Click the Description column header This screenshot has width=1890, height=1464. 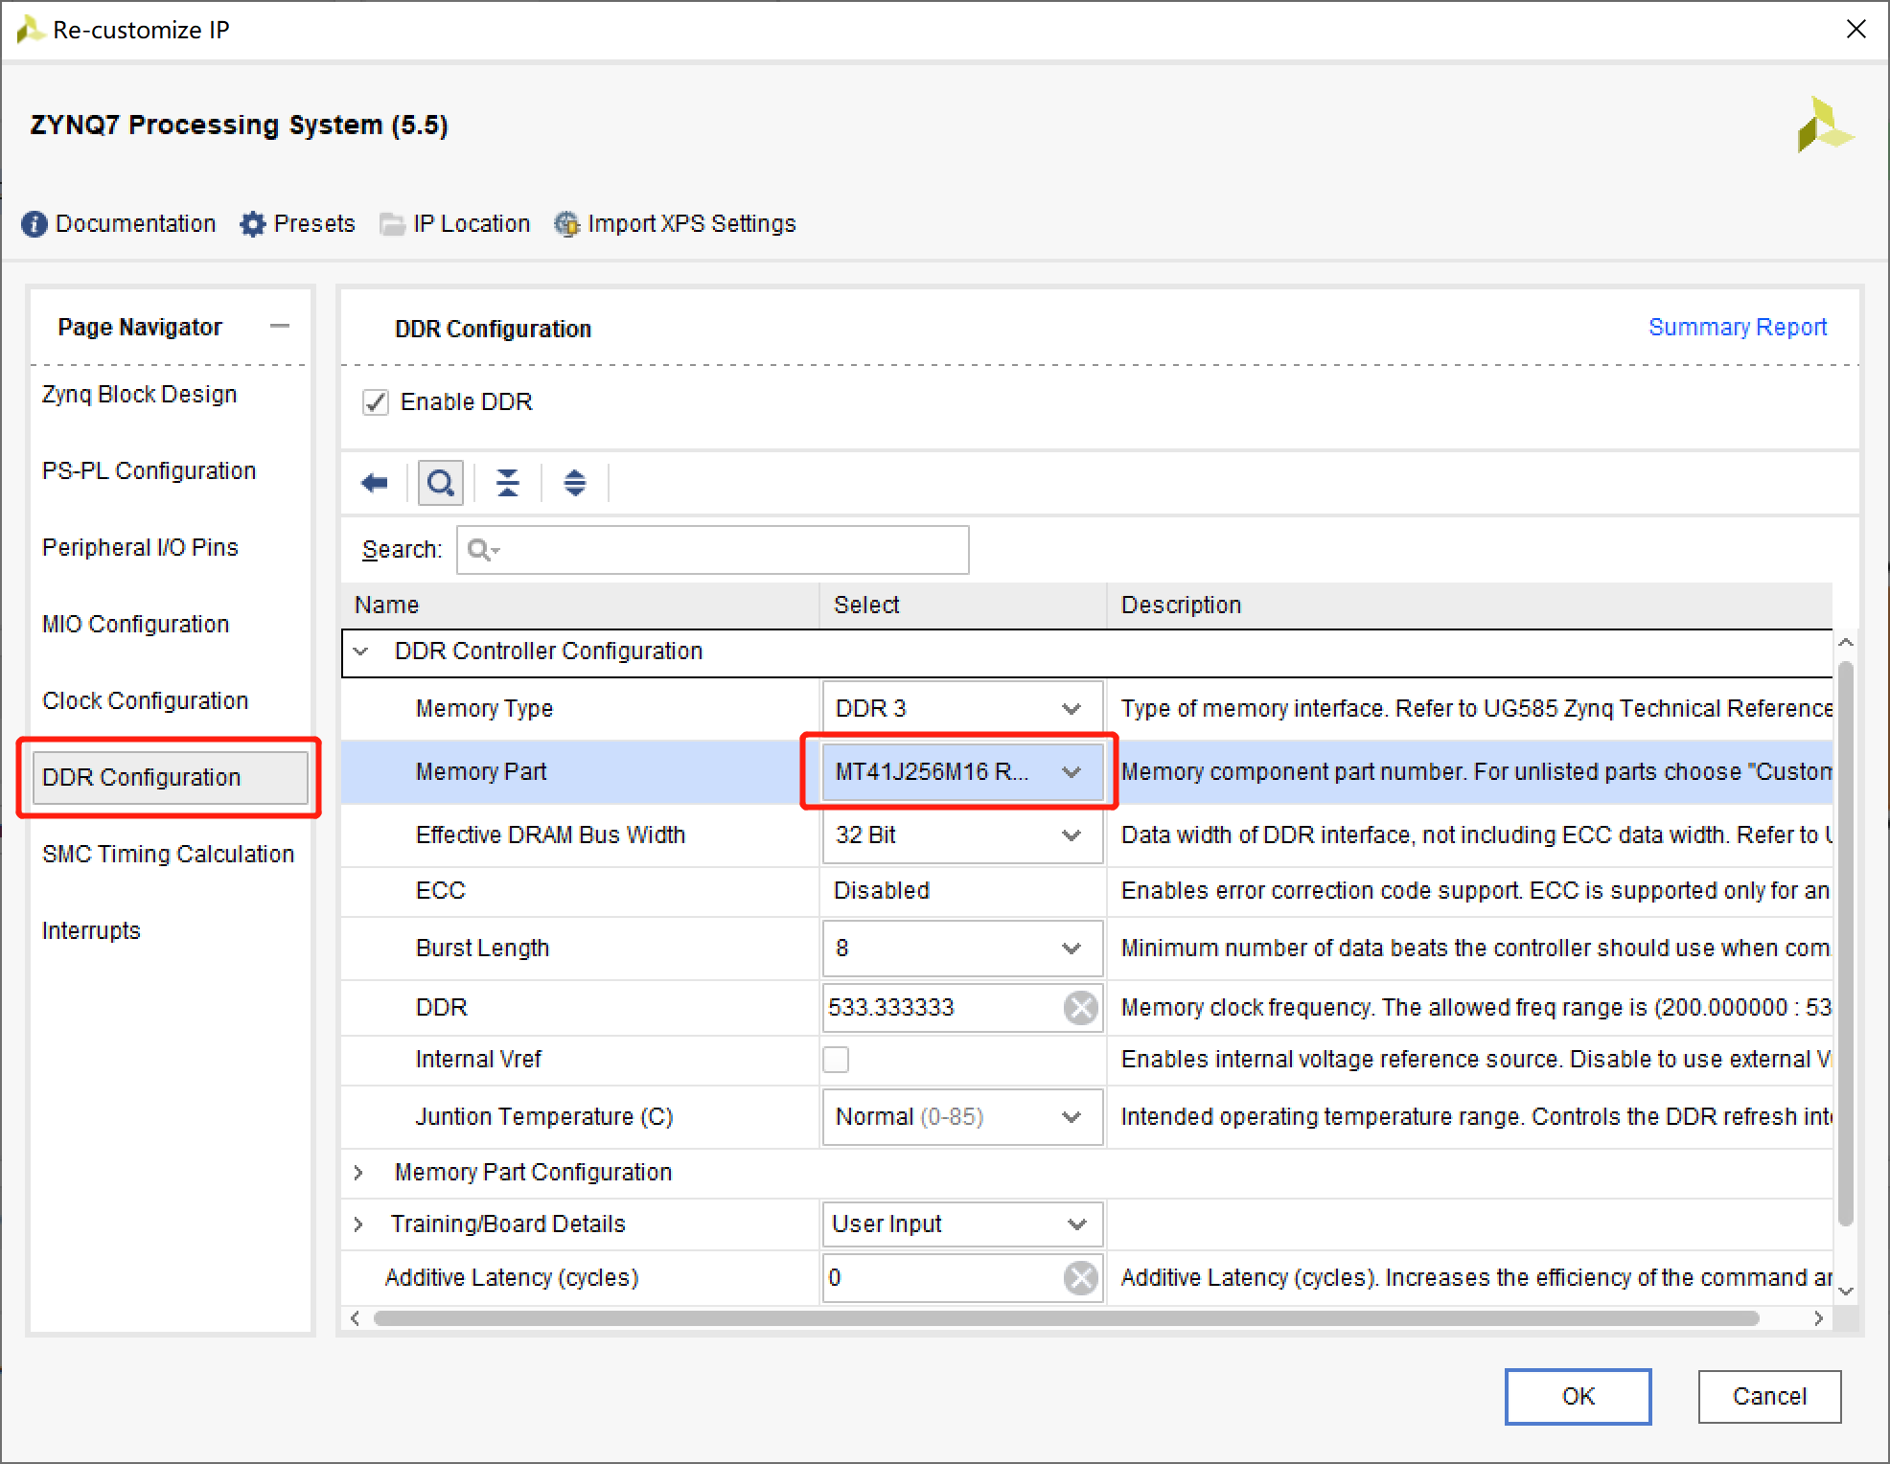[1470, 606]
